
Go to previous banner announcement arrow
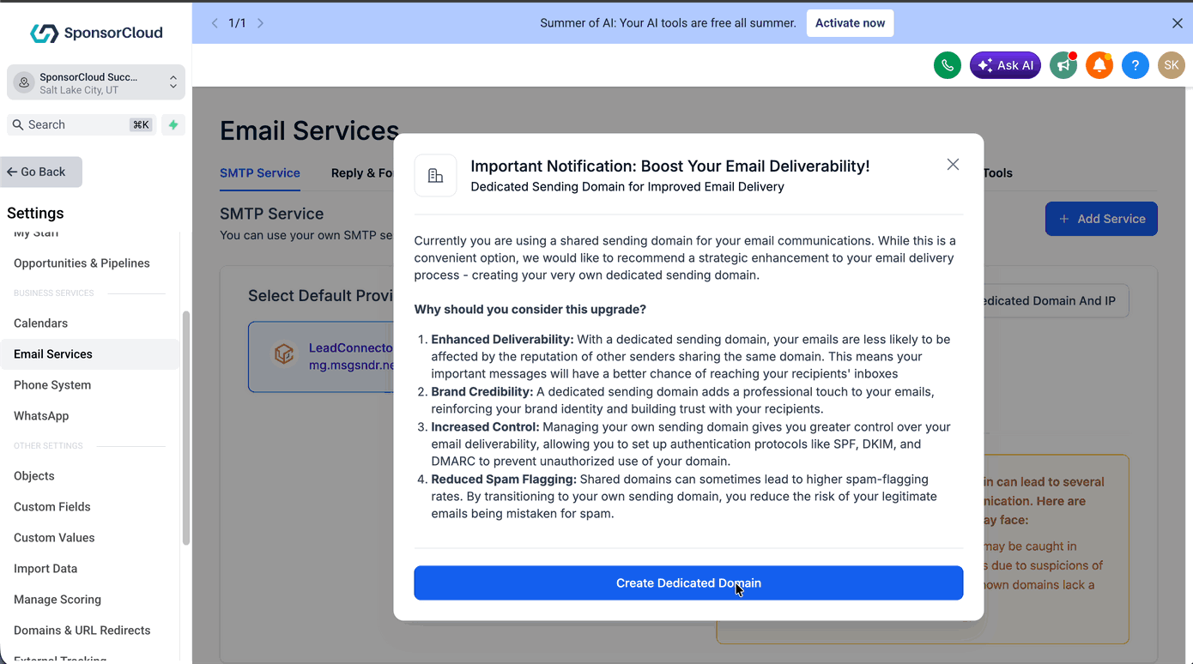[x=215, y=23]
